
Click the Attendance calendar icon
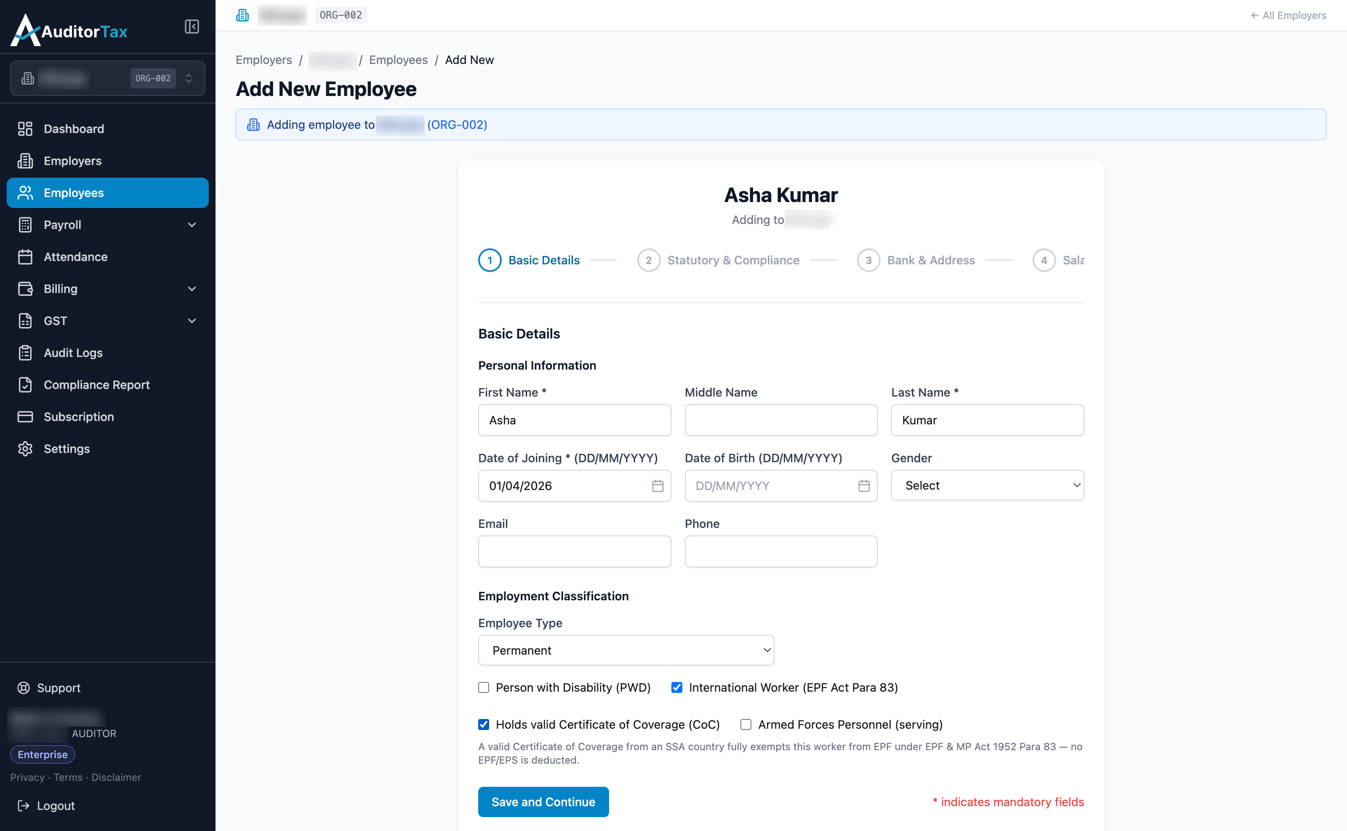point(25,257)
